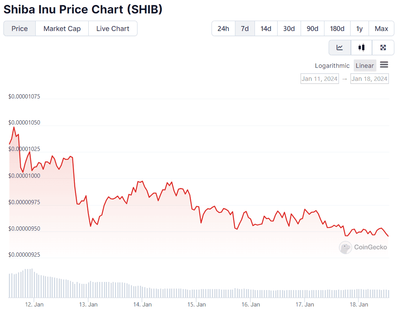Click the CoinGecko logo watermark
The image size is (402, 313).
(x=362, y=247)
